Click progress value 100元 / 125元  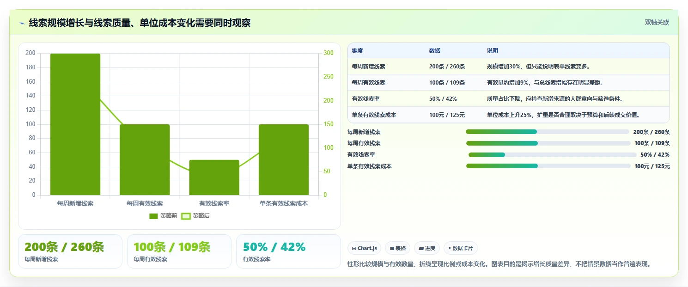(x=652, y=166)
